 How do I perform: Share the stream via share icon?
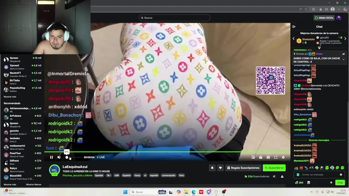pyautogui.click(x=274, y=176)
